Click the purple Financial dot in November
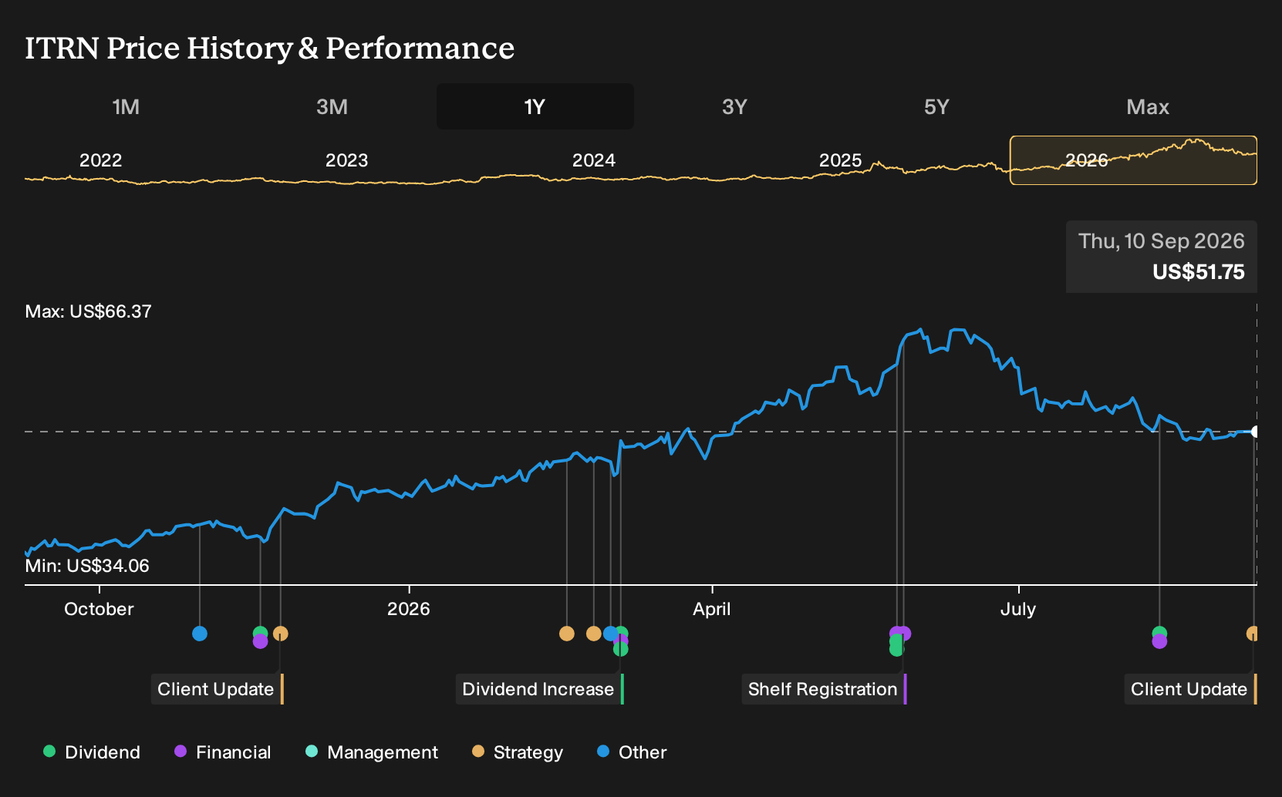 tap(260, 641)
